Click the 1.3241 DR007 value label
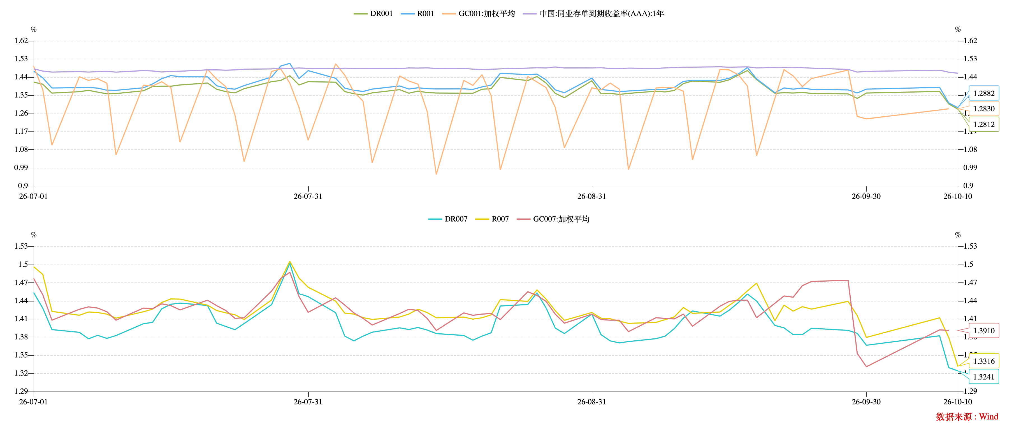Viewport: 1014px width, 429px height. point(984,377)
